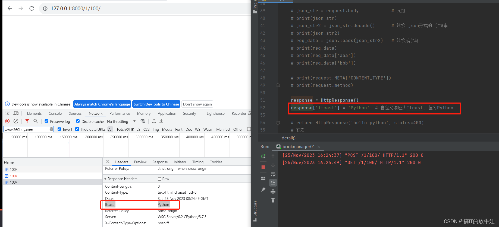This screenshot has width=499, height=227.
Task: Rerun bookmanager01 in PyCharm
Action: (x=263, y=156)
